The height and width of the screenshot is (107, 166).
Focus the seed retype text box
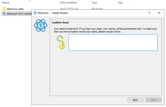click(113, 43)
